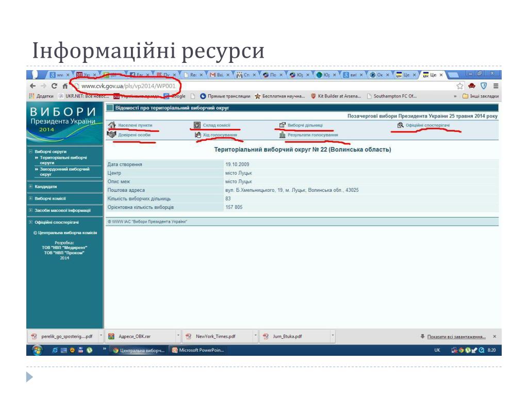Open the Офіційні спостерігачі link in the header
Image resolution: width=528 pixels, height=396 pixels.
[x=427, y=125]
